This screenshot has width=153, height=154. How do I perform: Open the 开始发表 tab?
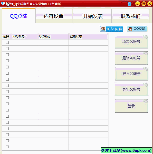92,16
